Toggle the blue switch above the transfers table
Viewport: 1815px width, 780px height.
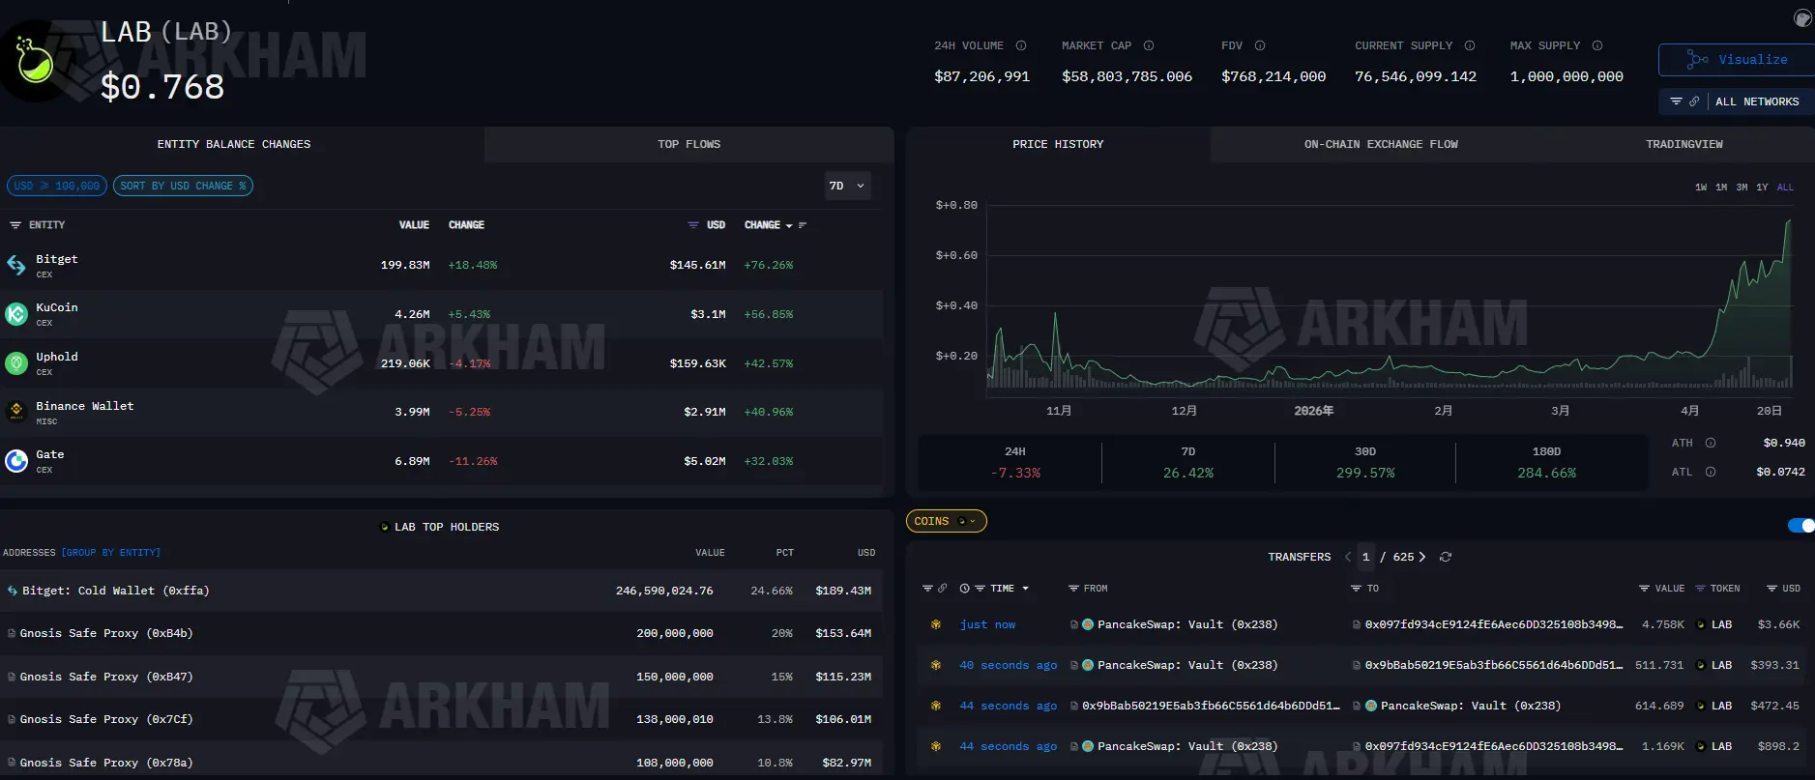1801,526
